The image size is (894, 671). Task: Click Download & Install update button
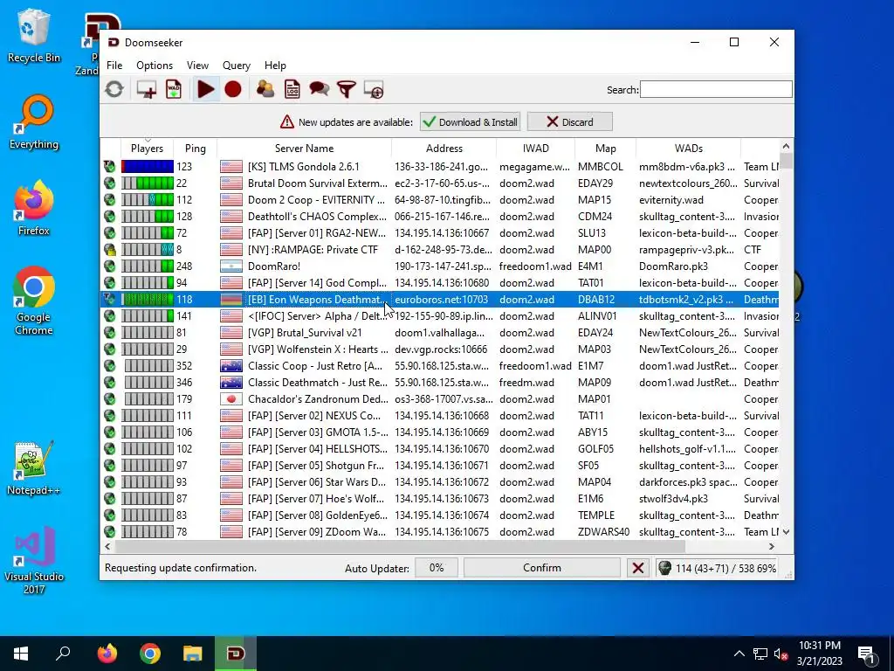click(471, 122)
